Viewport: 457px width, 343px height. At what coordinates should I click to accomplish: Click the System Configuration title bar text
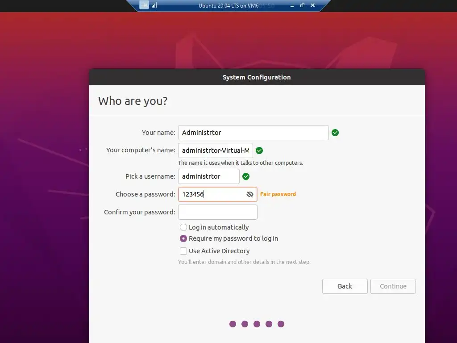(257, 77)
